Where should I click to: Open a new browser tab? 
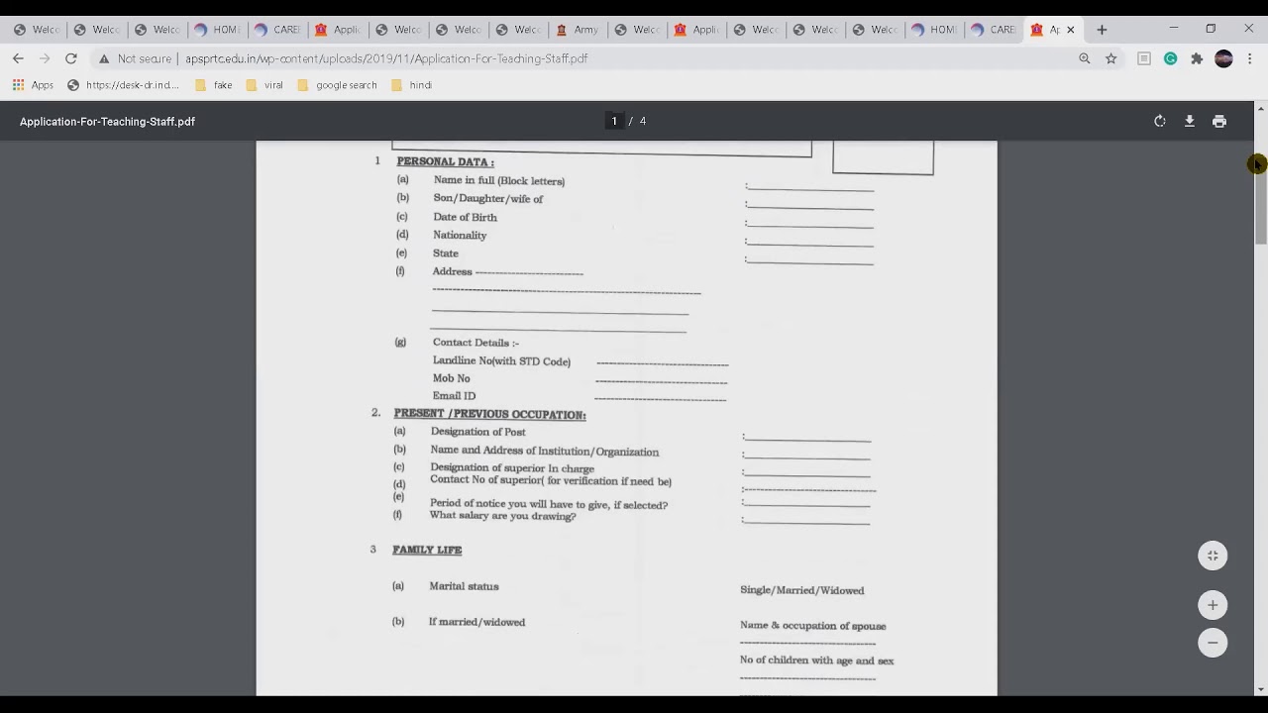point(1102,30)
